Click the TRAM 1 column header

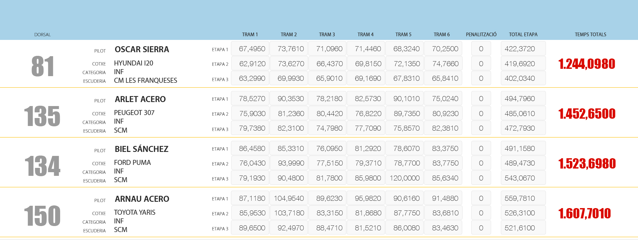[x=250, y=35]
